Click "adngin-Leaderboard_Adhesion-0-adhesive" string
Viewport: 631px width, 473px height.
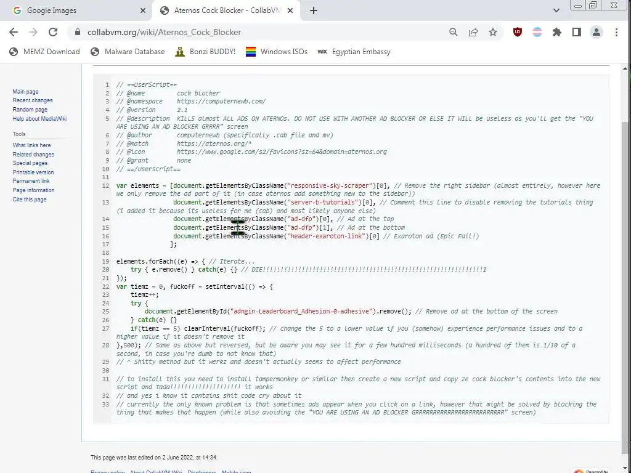pyautogui.click(x=301, y=311)
